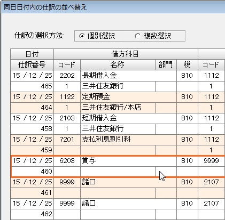Image resolution: width=225 pixels, height=220 pixels.
Task: Select the 三井住友銀行/本店 sub-account cell
Action: tap(118, 108)
